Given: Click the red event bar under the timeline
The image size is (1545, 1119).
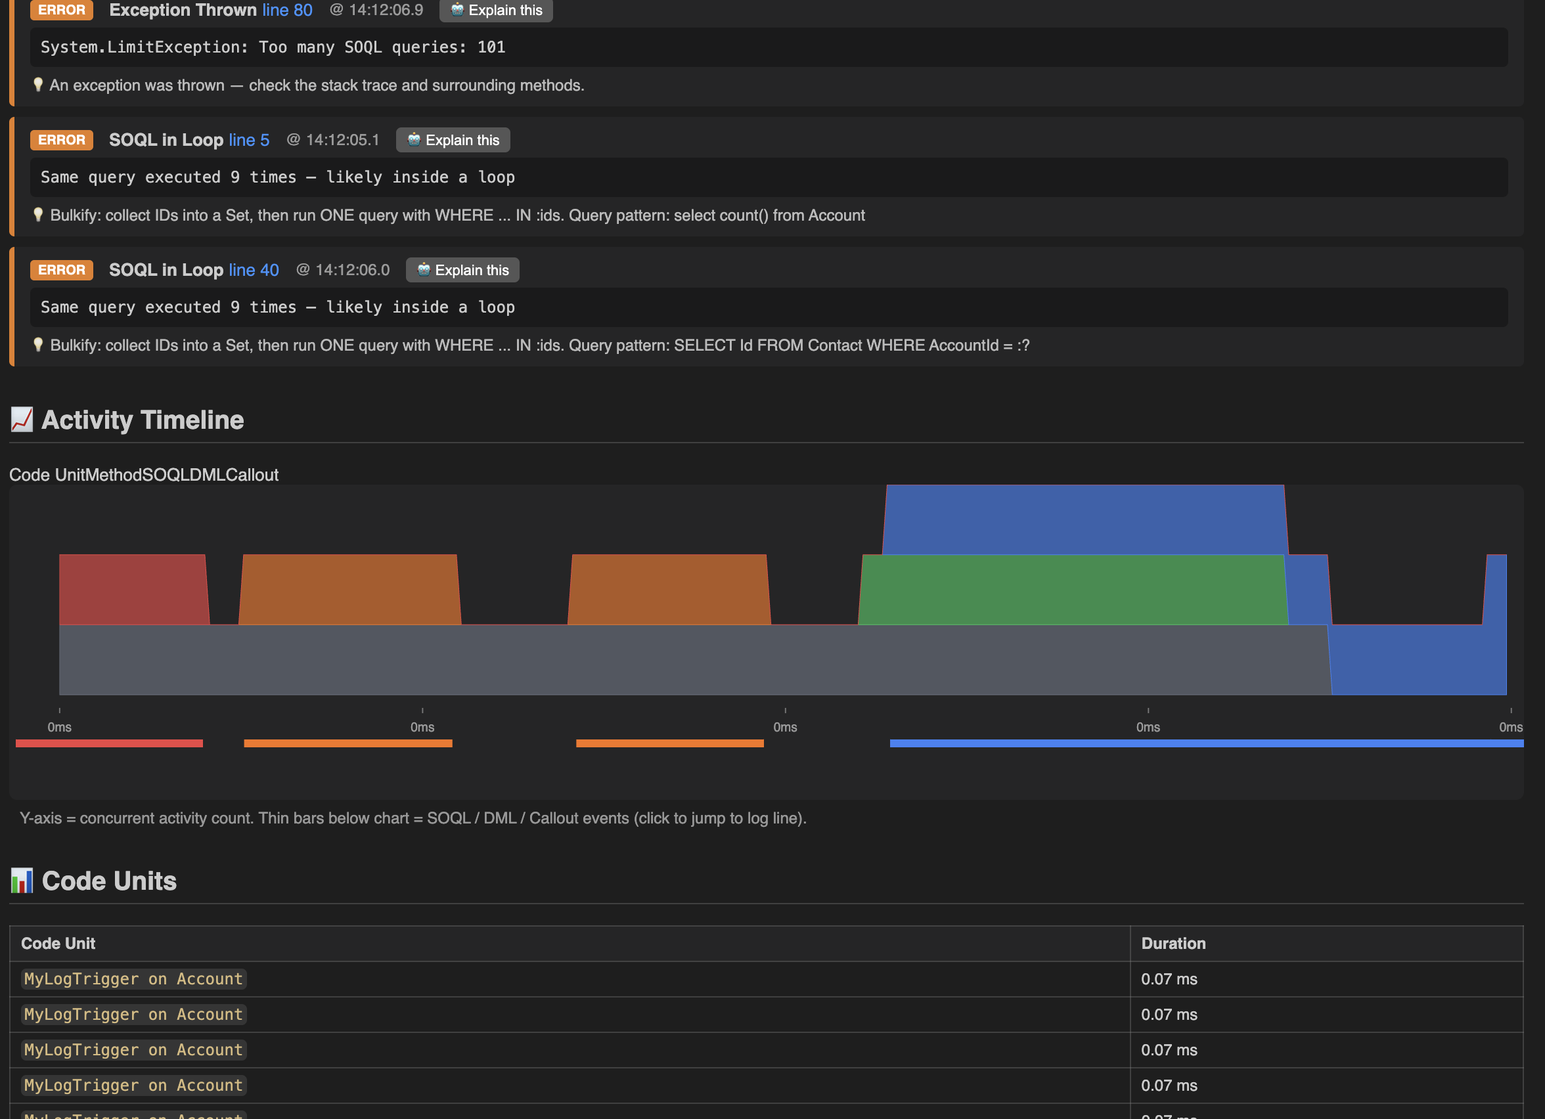Looking at the screenshot, I should [x=109, y=743].
